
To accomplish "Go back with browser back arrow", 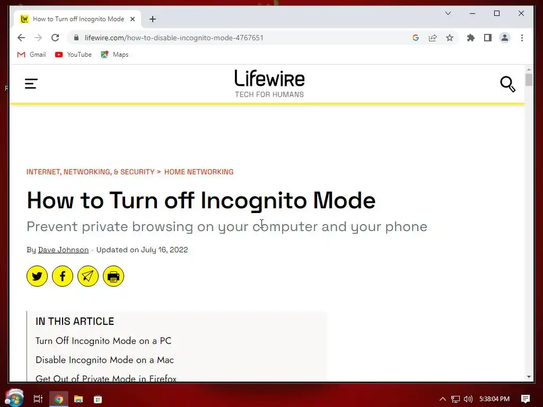I will click(21, 38).
